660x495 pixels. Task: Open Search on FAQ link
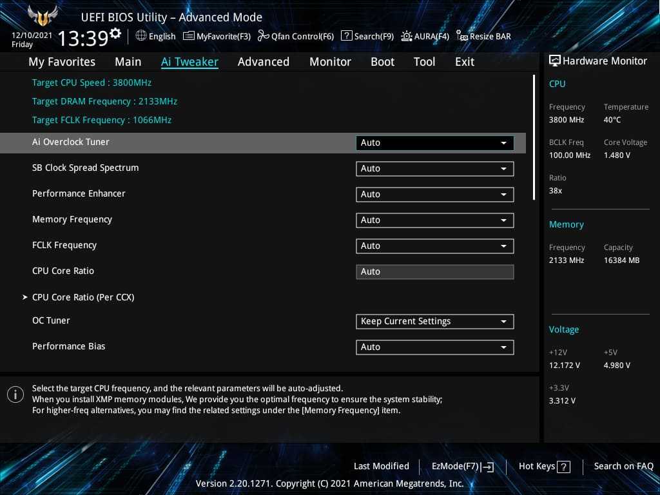click(623, 467)
